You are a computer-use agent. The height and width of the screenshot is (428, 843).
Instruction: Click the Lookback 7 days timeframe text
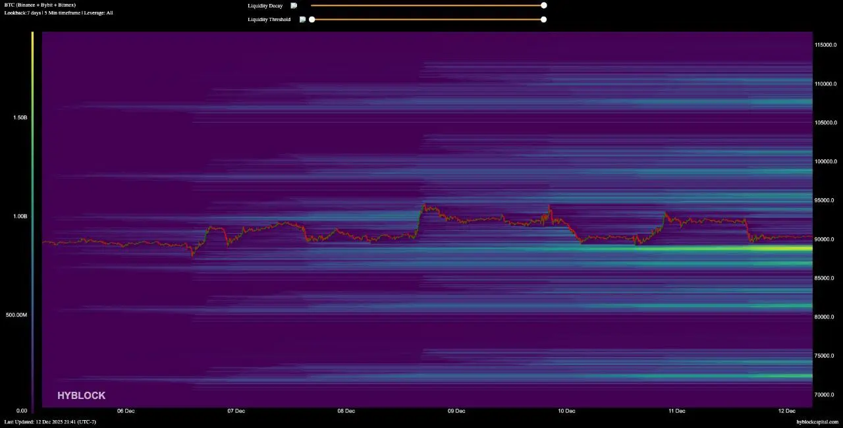tap(59, 13)
